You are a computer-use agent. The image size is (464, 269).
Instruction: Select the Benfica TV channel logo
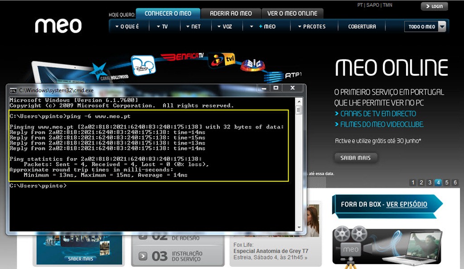click(182, 56)
